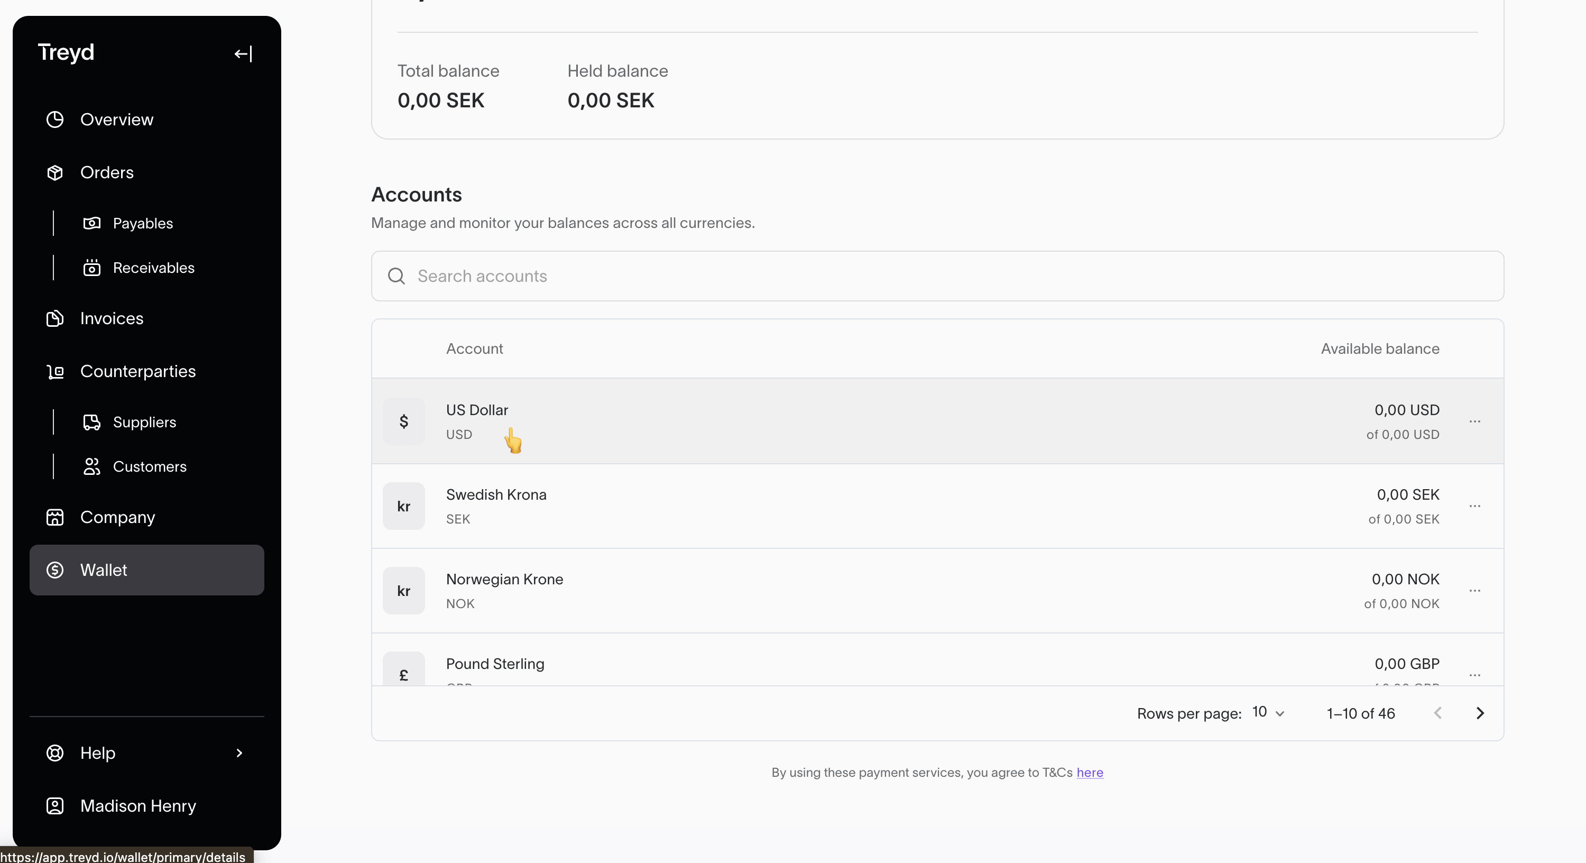Viewport: 1586px width, 863px height.
Task: Open the Counterparties section
Action: click(x=137, y=371)
